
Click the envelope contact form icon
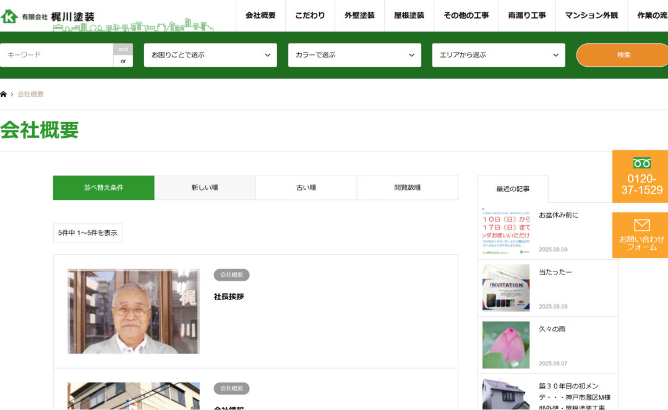(x=641, y=225)
